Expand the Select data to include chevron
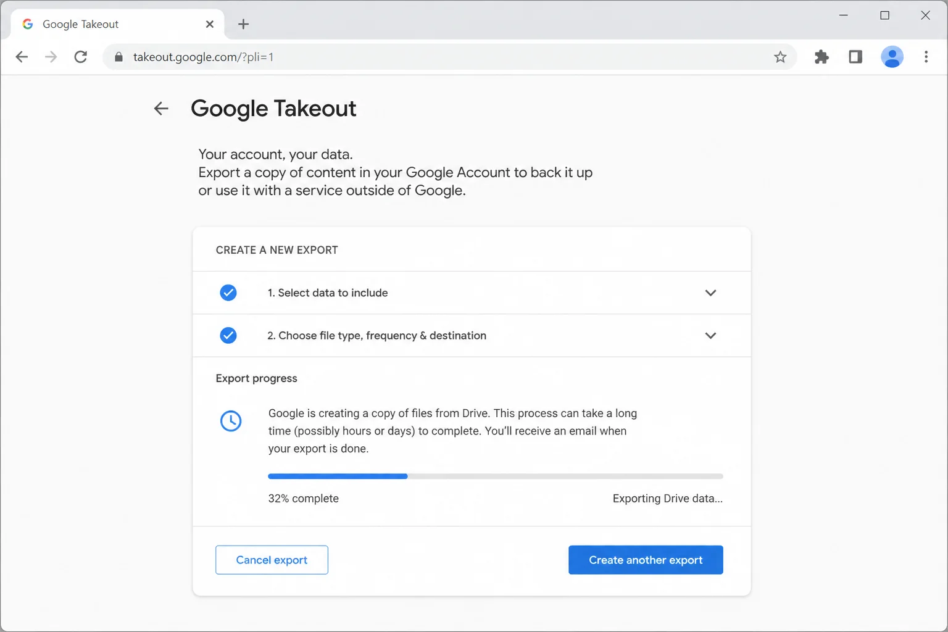 point(710,293)
